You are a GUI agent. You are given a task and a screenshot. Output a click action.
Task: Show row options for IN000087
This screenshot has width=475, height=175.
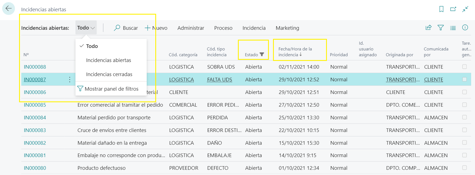[x=70, y=80]
